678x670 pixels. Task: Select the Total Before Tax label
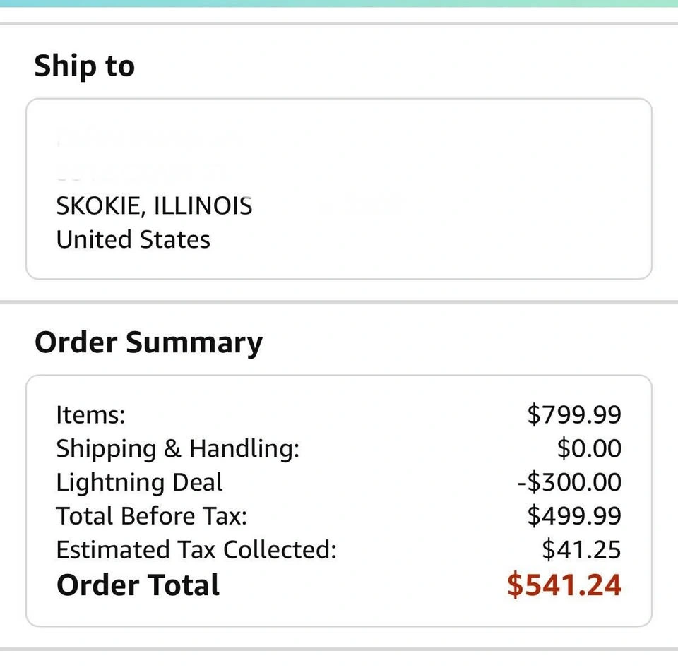pos(152,517)
